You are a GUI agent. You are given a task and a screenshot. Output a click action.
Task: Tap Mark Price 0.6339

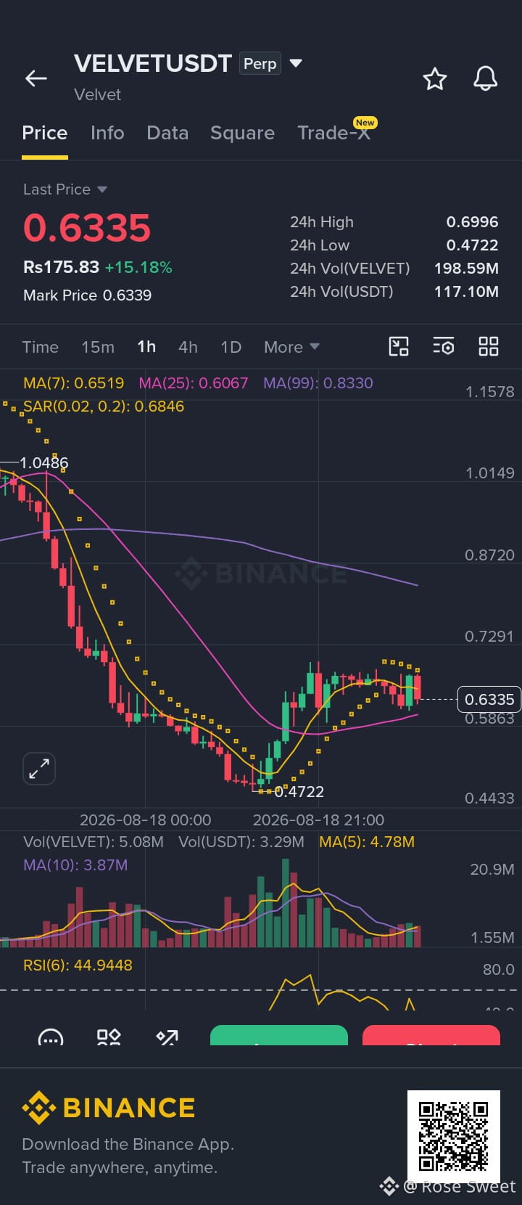(88, 295)
